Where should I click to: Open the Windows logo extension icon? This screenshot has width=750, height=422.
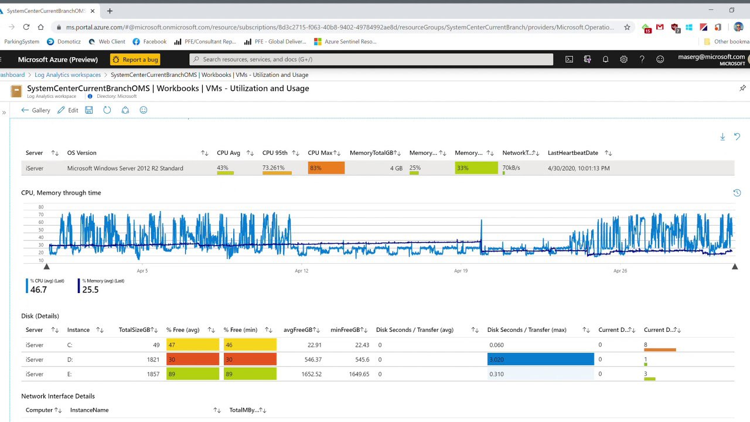click(x=689, y=27)
